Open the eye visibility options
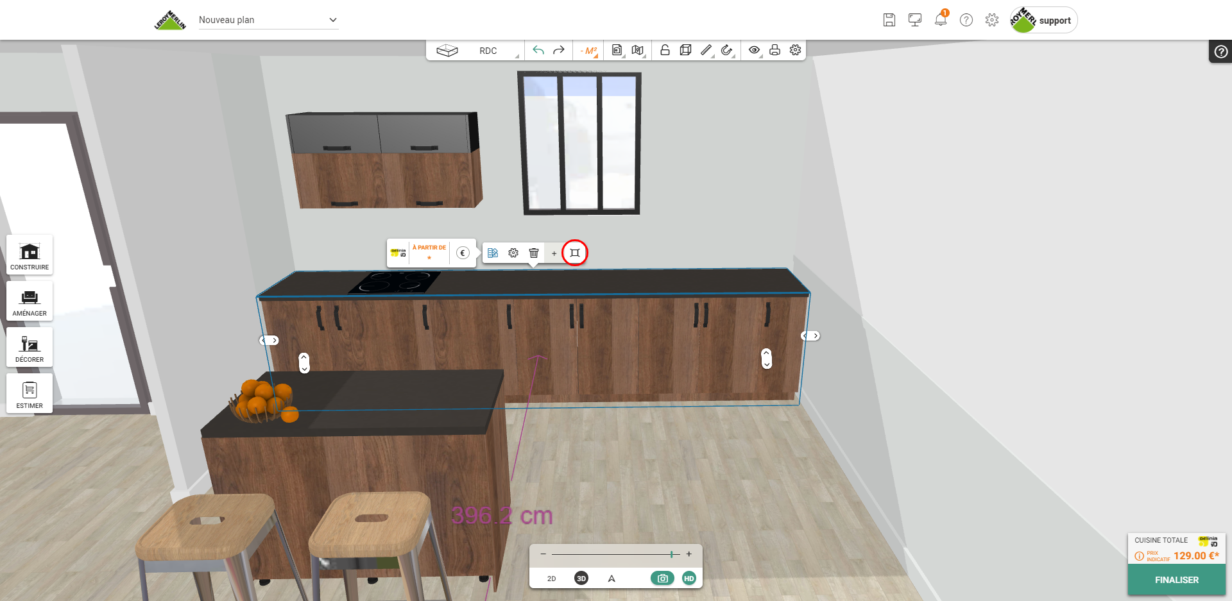Viewport: 1232px width, 601px height. coord(755,50)
